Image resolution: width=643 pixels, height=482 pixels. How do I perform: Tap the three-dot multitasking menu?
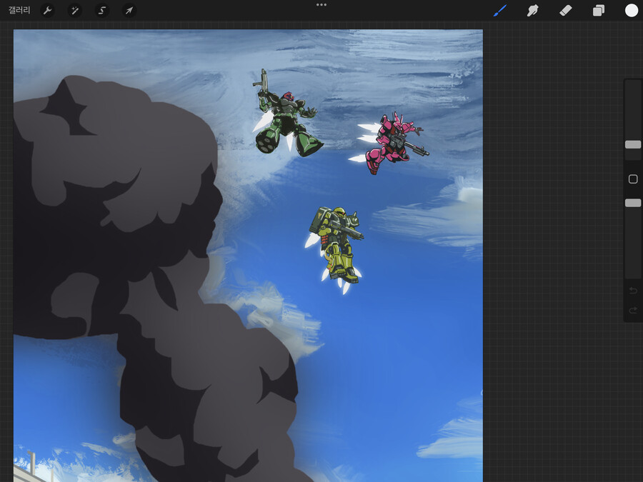(321, 5)
